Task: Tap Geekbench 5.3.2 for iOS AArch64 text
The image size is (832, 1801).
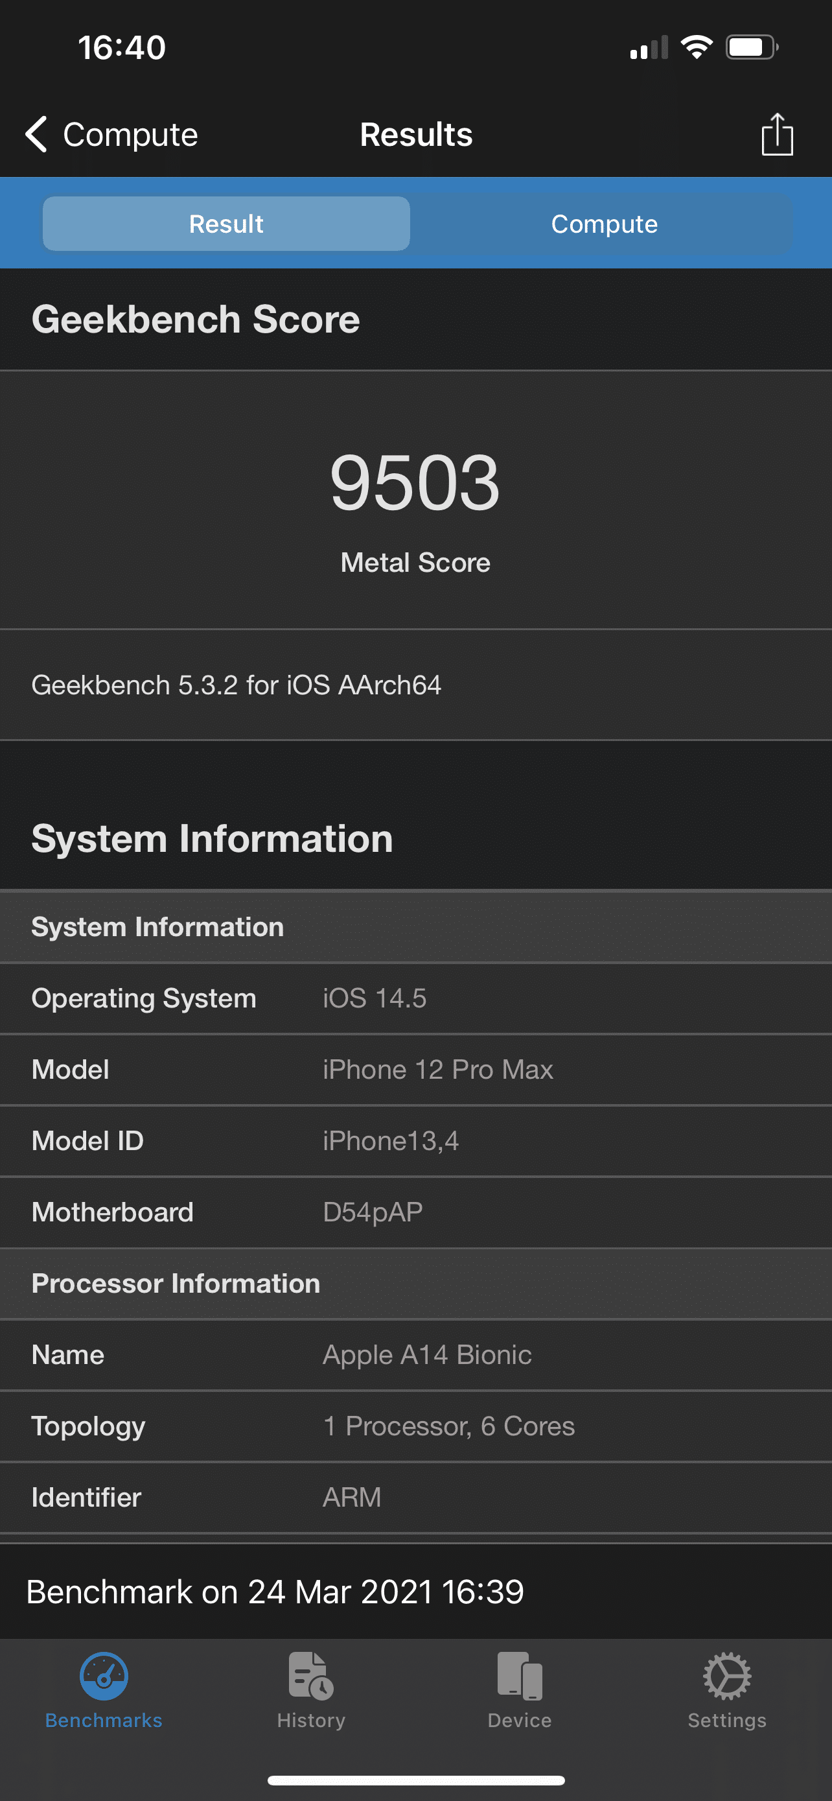Action: [236, 685]
